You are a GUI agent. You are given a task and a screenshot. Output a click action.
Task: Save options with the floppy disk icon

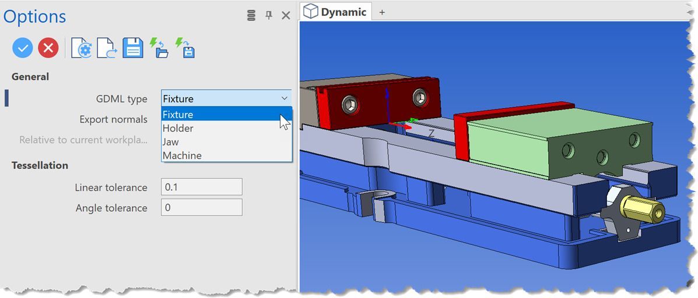132,48
